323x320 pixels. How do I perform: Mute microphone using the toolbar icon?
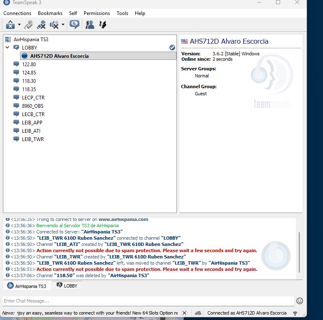click(41, 25)
